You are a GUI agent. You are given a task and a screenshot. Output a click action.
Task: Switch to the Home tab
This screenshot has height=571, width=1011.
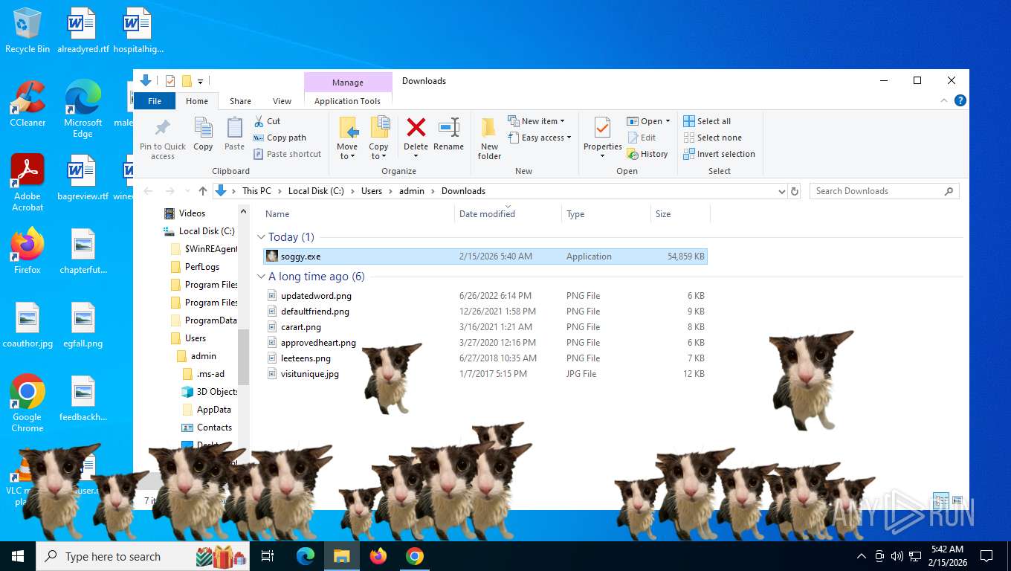197,101
